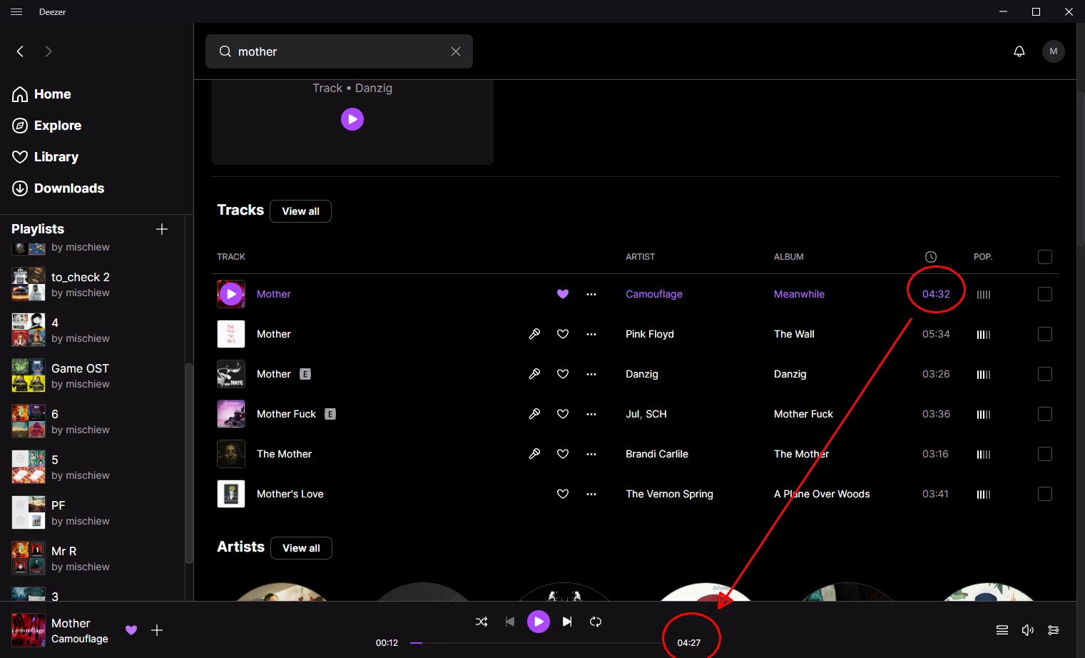The image size is (1085, 658).
Task: Show lyrics for The Mother
Action: [x=534, y=454]
